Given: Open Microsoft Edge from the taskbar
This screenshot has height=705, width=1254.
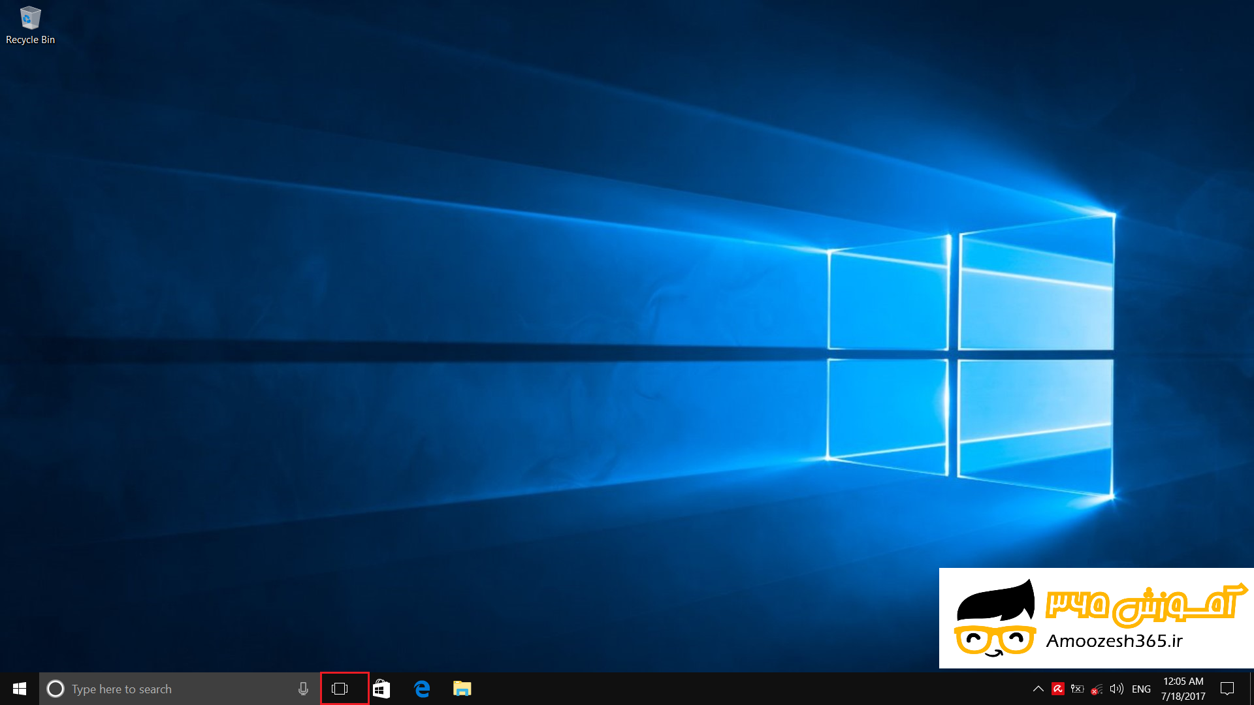Looking at the screenshot, I should coord(423,689).
